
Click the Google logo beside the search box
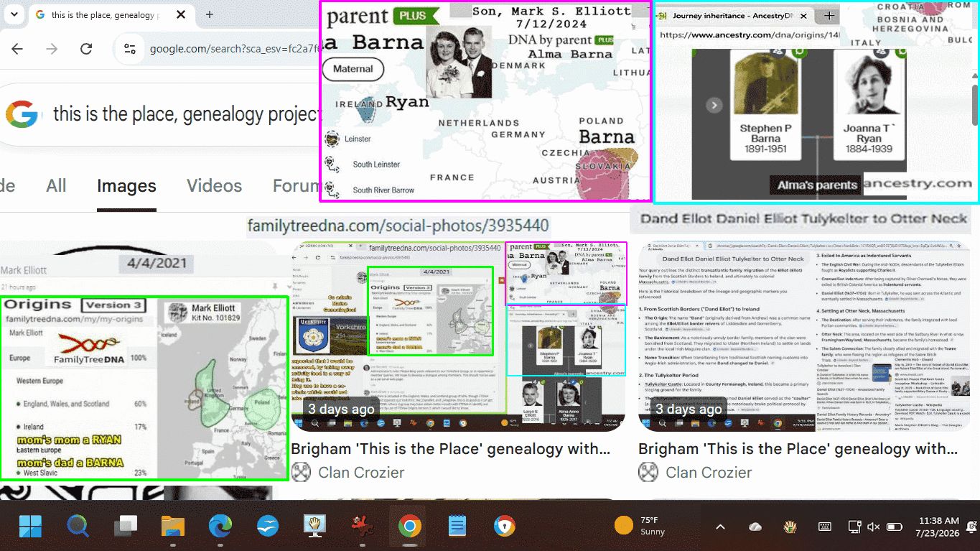(x=21, y=114)
